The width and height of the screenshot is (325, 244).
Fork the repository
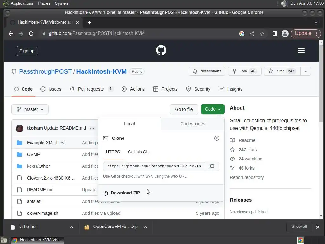pyautogui.click(x=245, y=71)
